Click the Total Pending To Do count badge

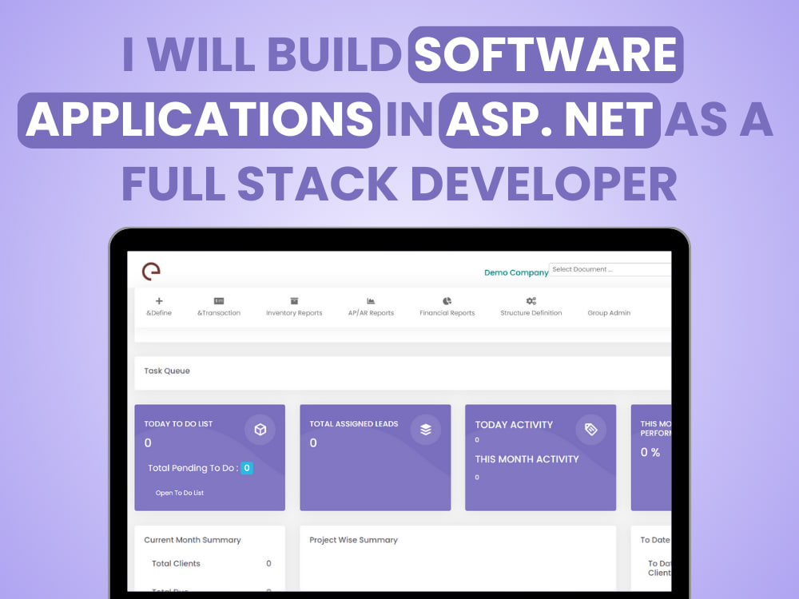(x=247, y=468)
